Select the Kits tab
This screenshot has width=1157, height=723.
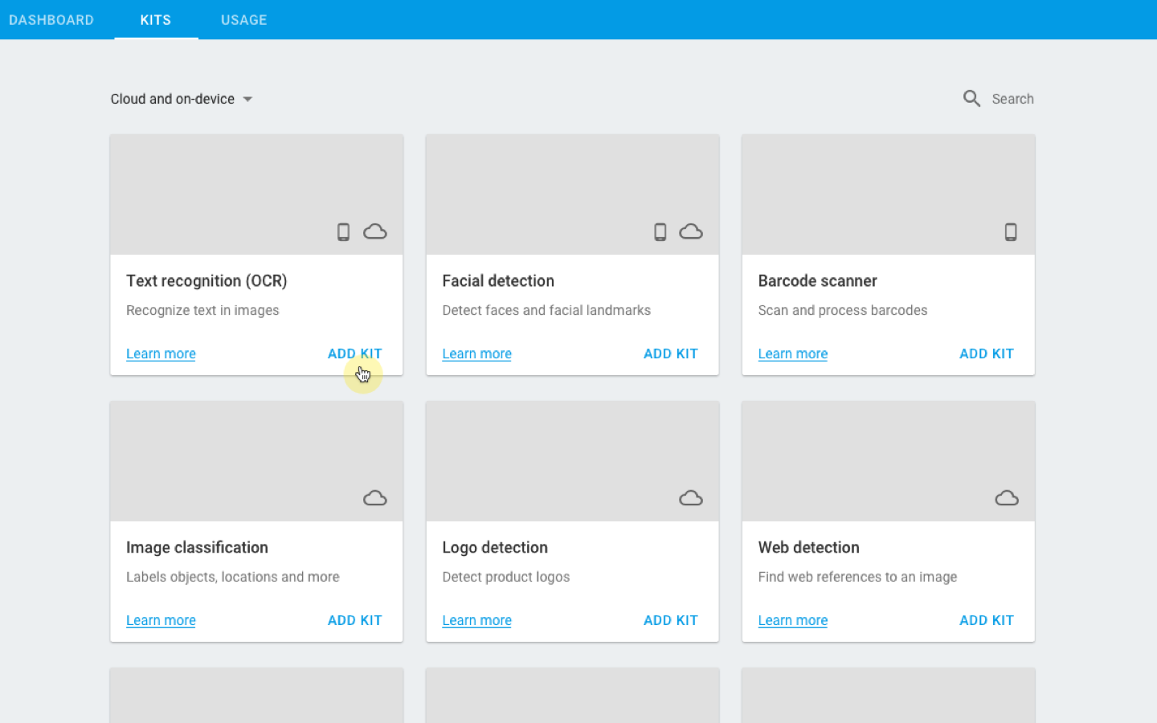click(156, 20)
